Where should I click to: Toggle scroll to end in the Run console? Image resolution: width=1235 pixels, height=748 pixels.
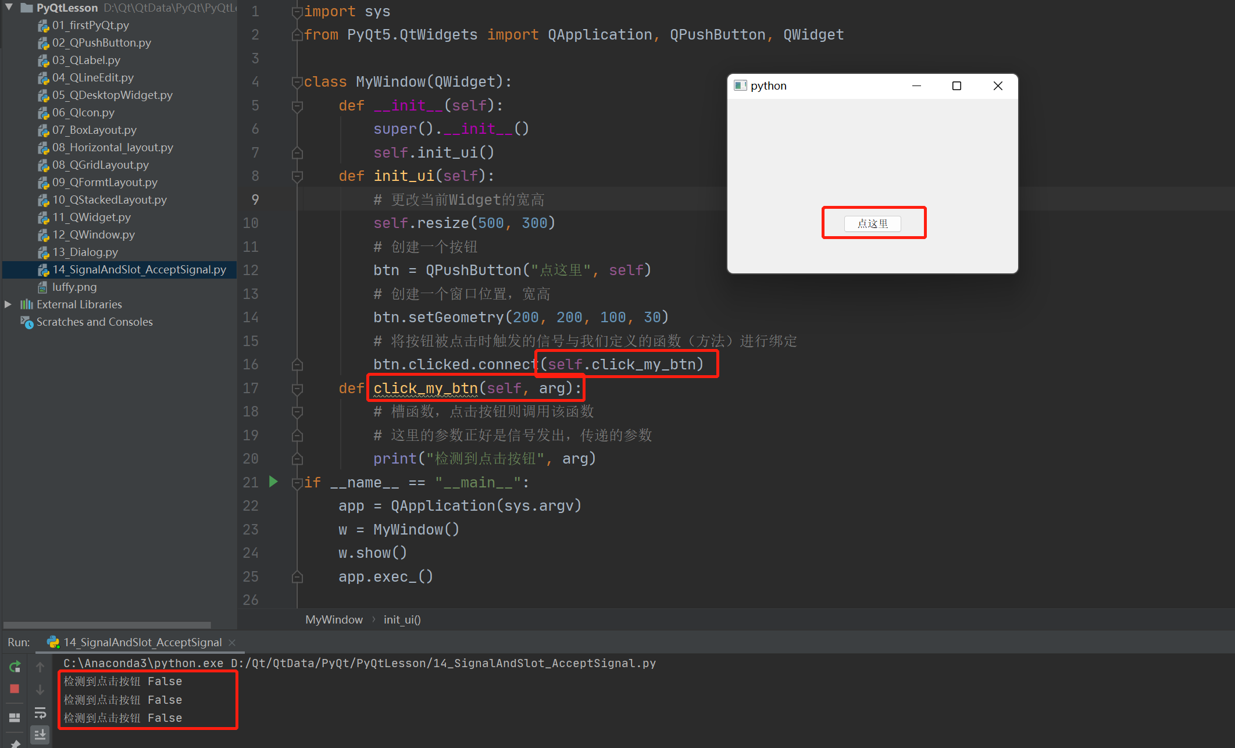(x=40, y=735)
